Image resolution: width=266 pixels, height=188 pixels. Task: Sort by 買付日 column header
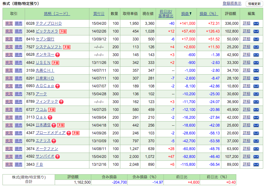99,14
